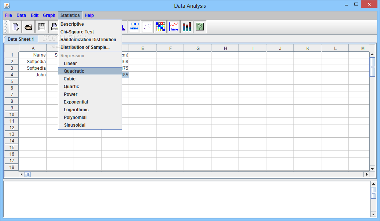Viewport: 380px width, 221px height.
Task: Select column M header
Action: pos(362,48)
